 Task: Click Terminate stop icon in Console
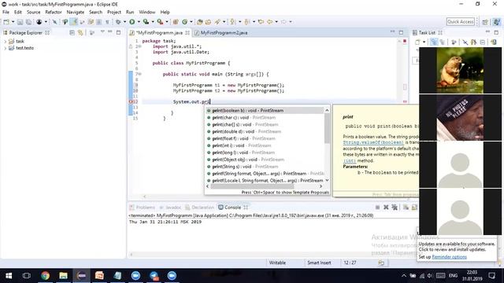pos(378,208)
